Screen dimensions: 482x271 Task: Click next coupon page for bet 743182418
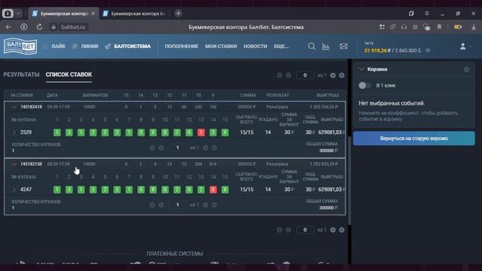(x=206, y=148)
